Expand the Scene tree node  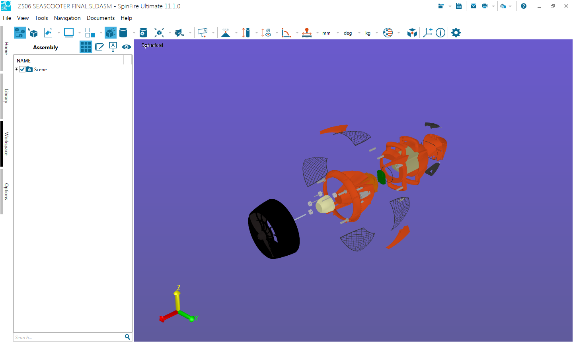point(16,70)
